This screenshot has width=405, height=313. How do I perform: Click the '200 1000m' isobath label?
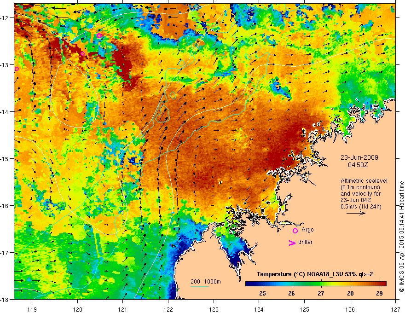[x=206, y=282]
